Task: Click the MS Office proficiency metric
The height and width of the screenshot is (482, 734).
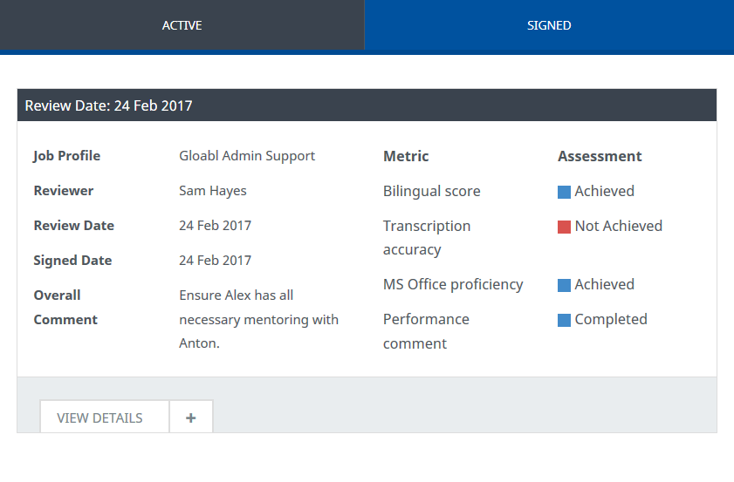Action: (452, 284)
